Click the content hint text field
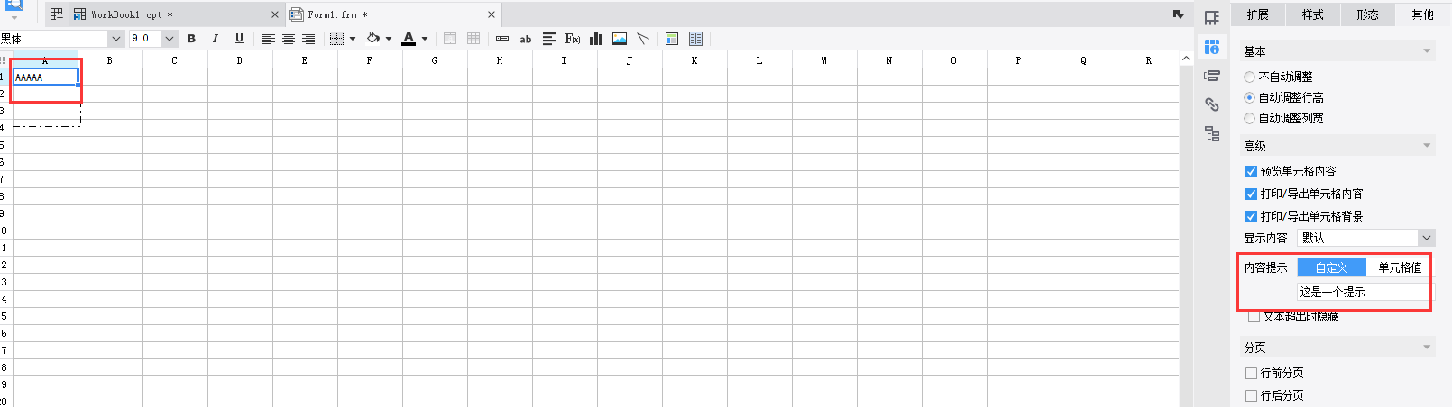Viewport: 1452px width, 407px height. pos(1363,292)
